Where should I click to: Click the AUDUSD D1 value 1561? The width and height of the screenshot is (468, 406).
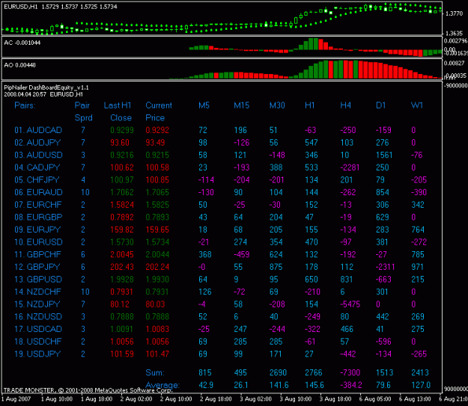(384, 155)
